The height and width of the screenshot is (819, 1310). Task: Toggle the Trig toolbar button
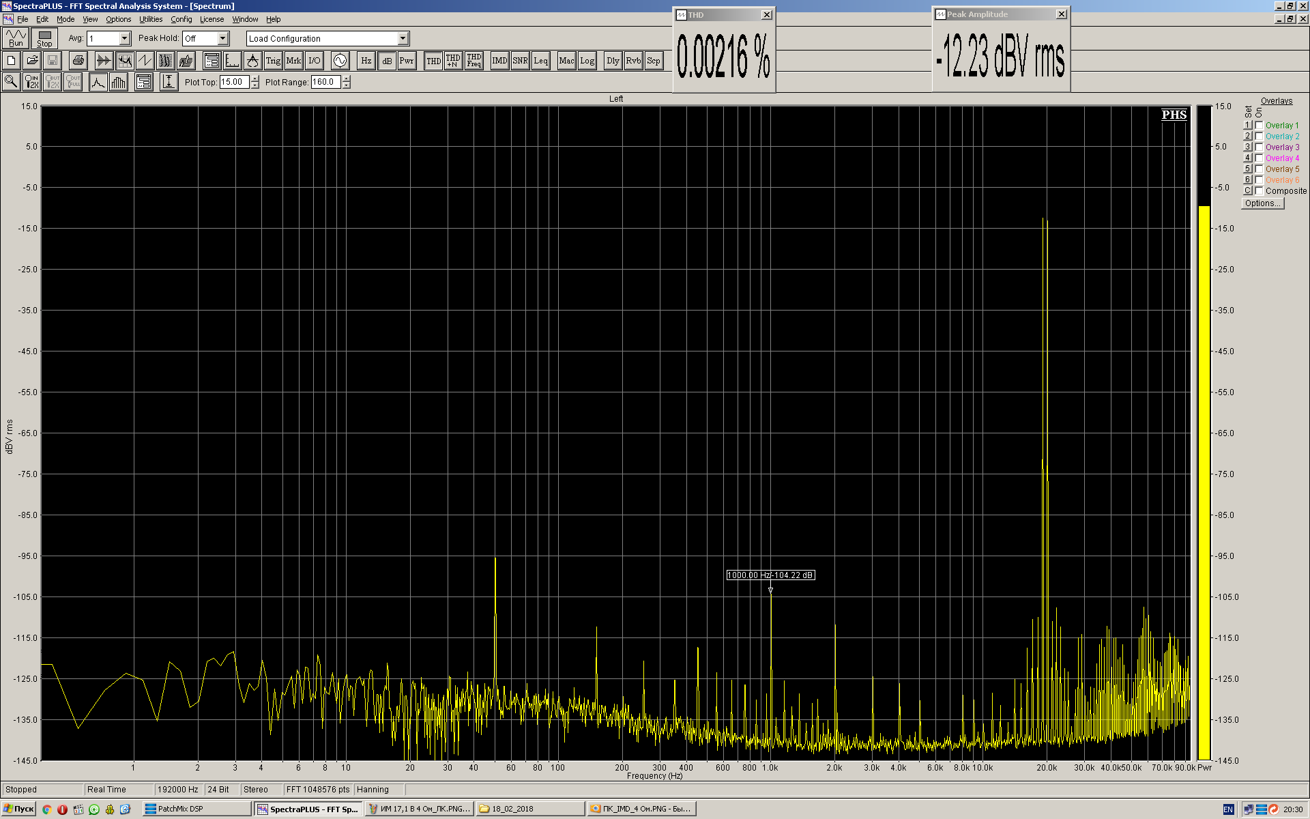[273, 61]
